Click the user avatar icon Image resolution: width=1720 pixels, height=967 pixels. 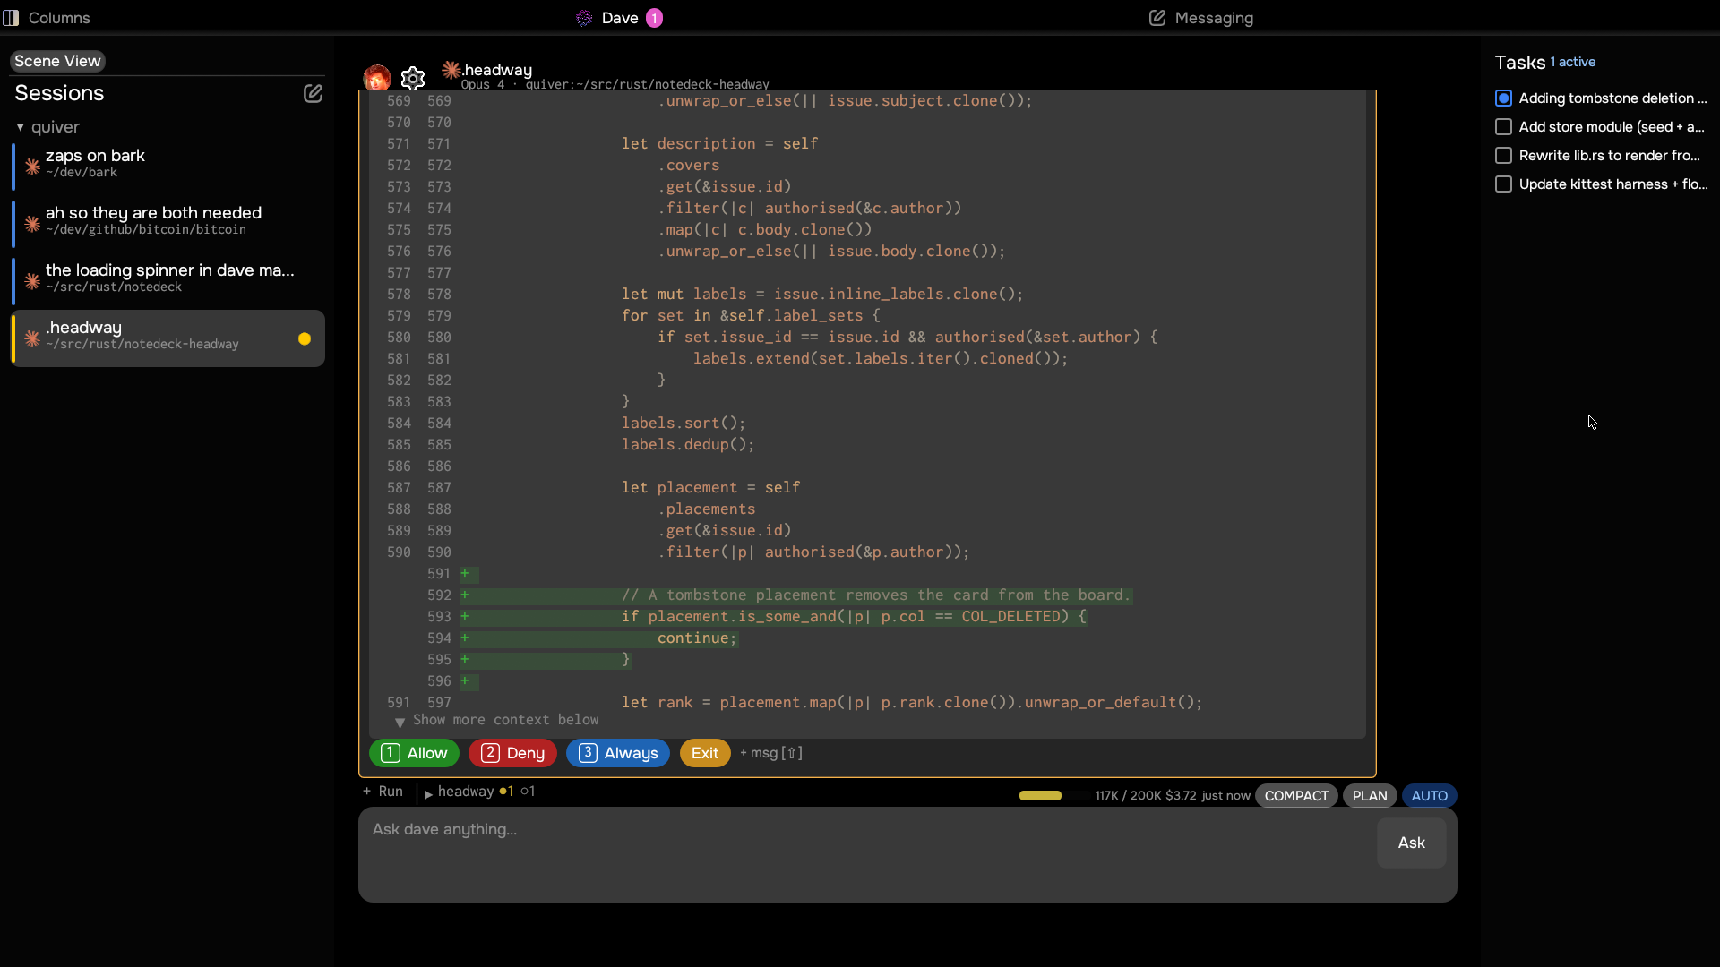tap(377, 78)
